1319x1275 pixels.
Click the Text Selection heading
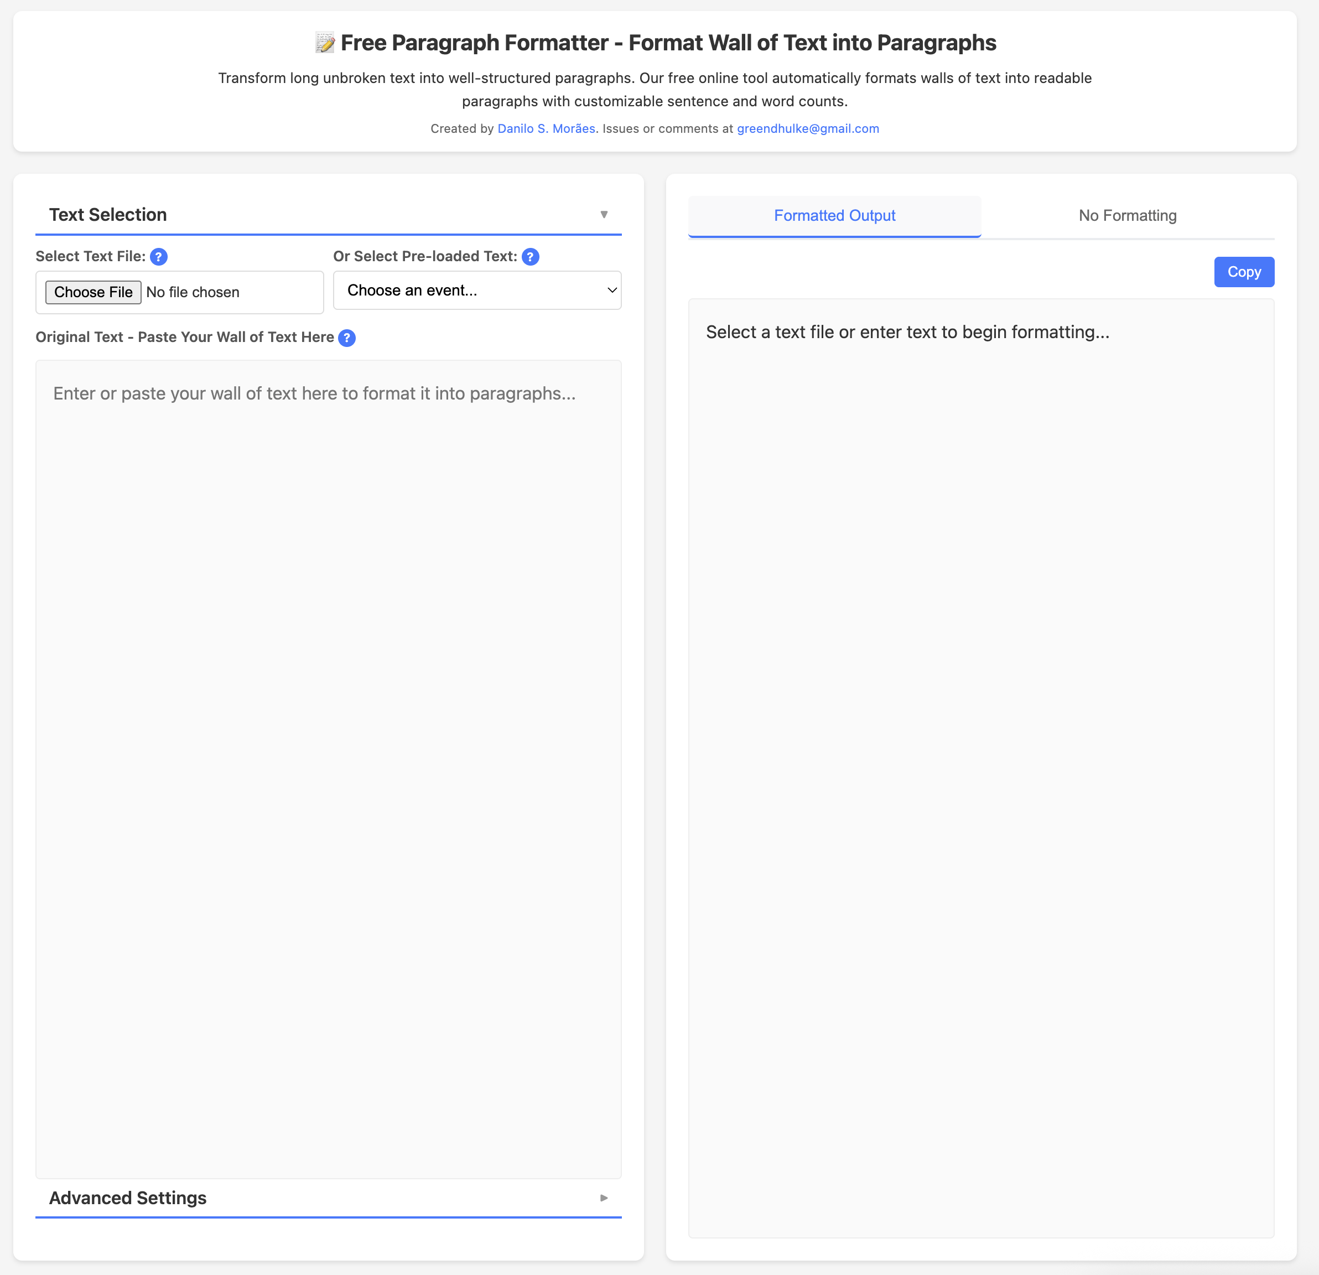(108, 214)
